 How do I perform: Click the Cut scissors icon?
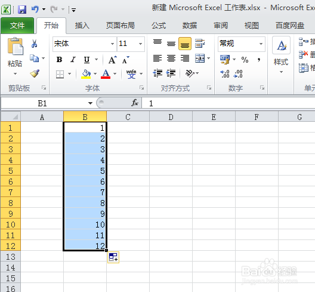(34, 44)
